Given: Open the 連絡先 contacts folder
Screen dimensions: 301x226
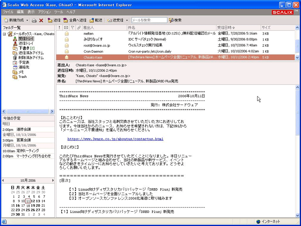Looking at the screenshot, I should pyautogui.click(x=24, y=67).
